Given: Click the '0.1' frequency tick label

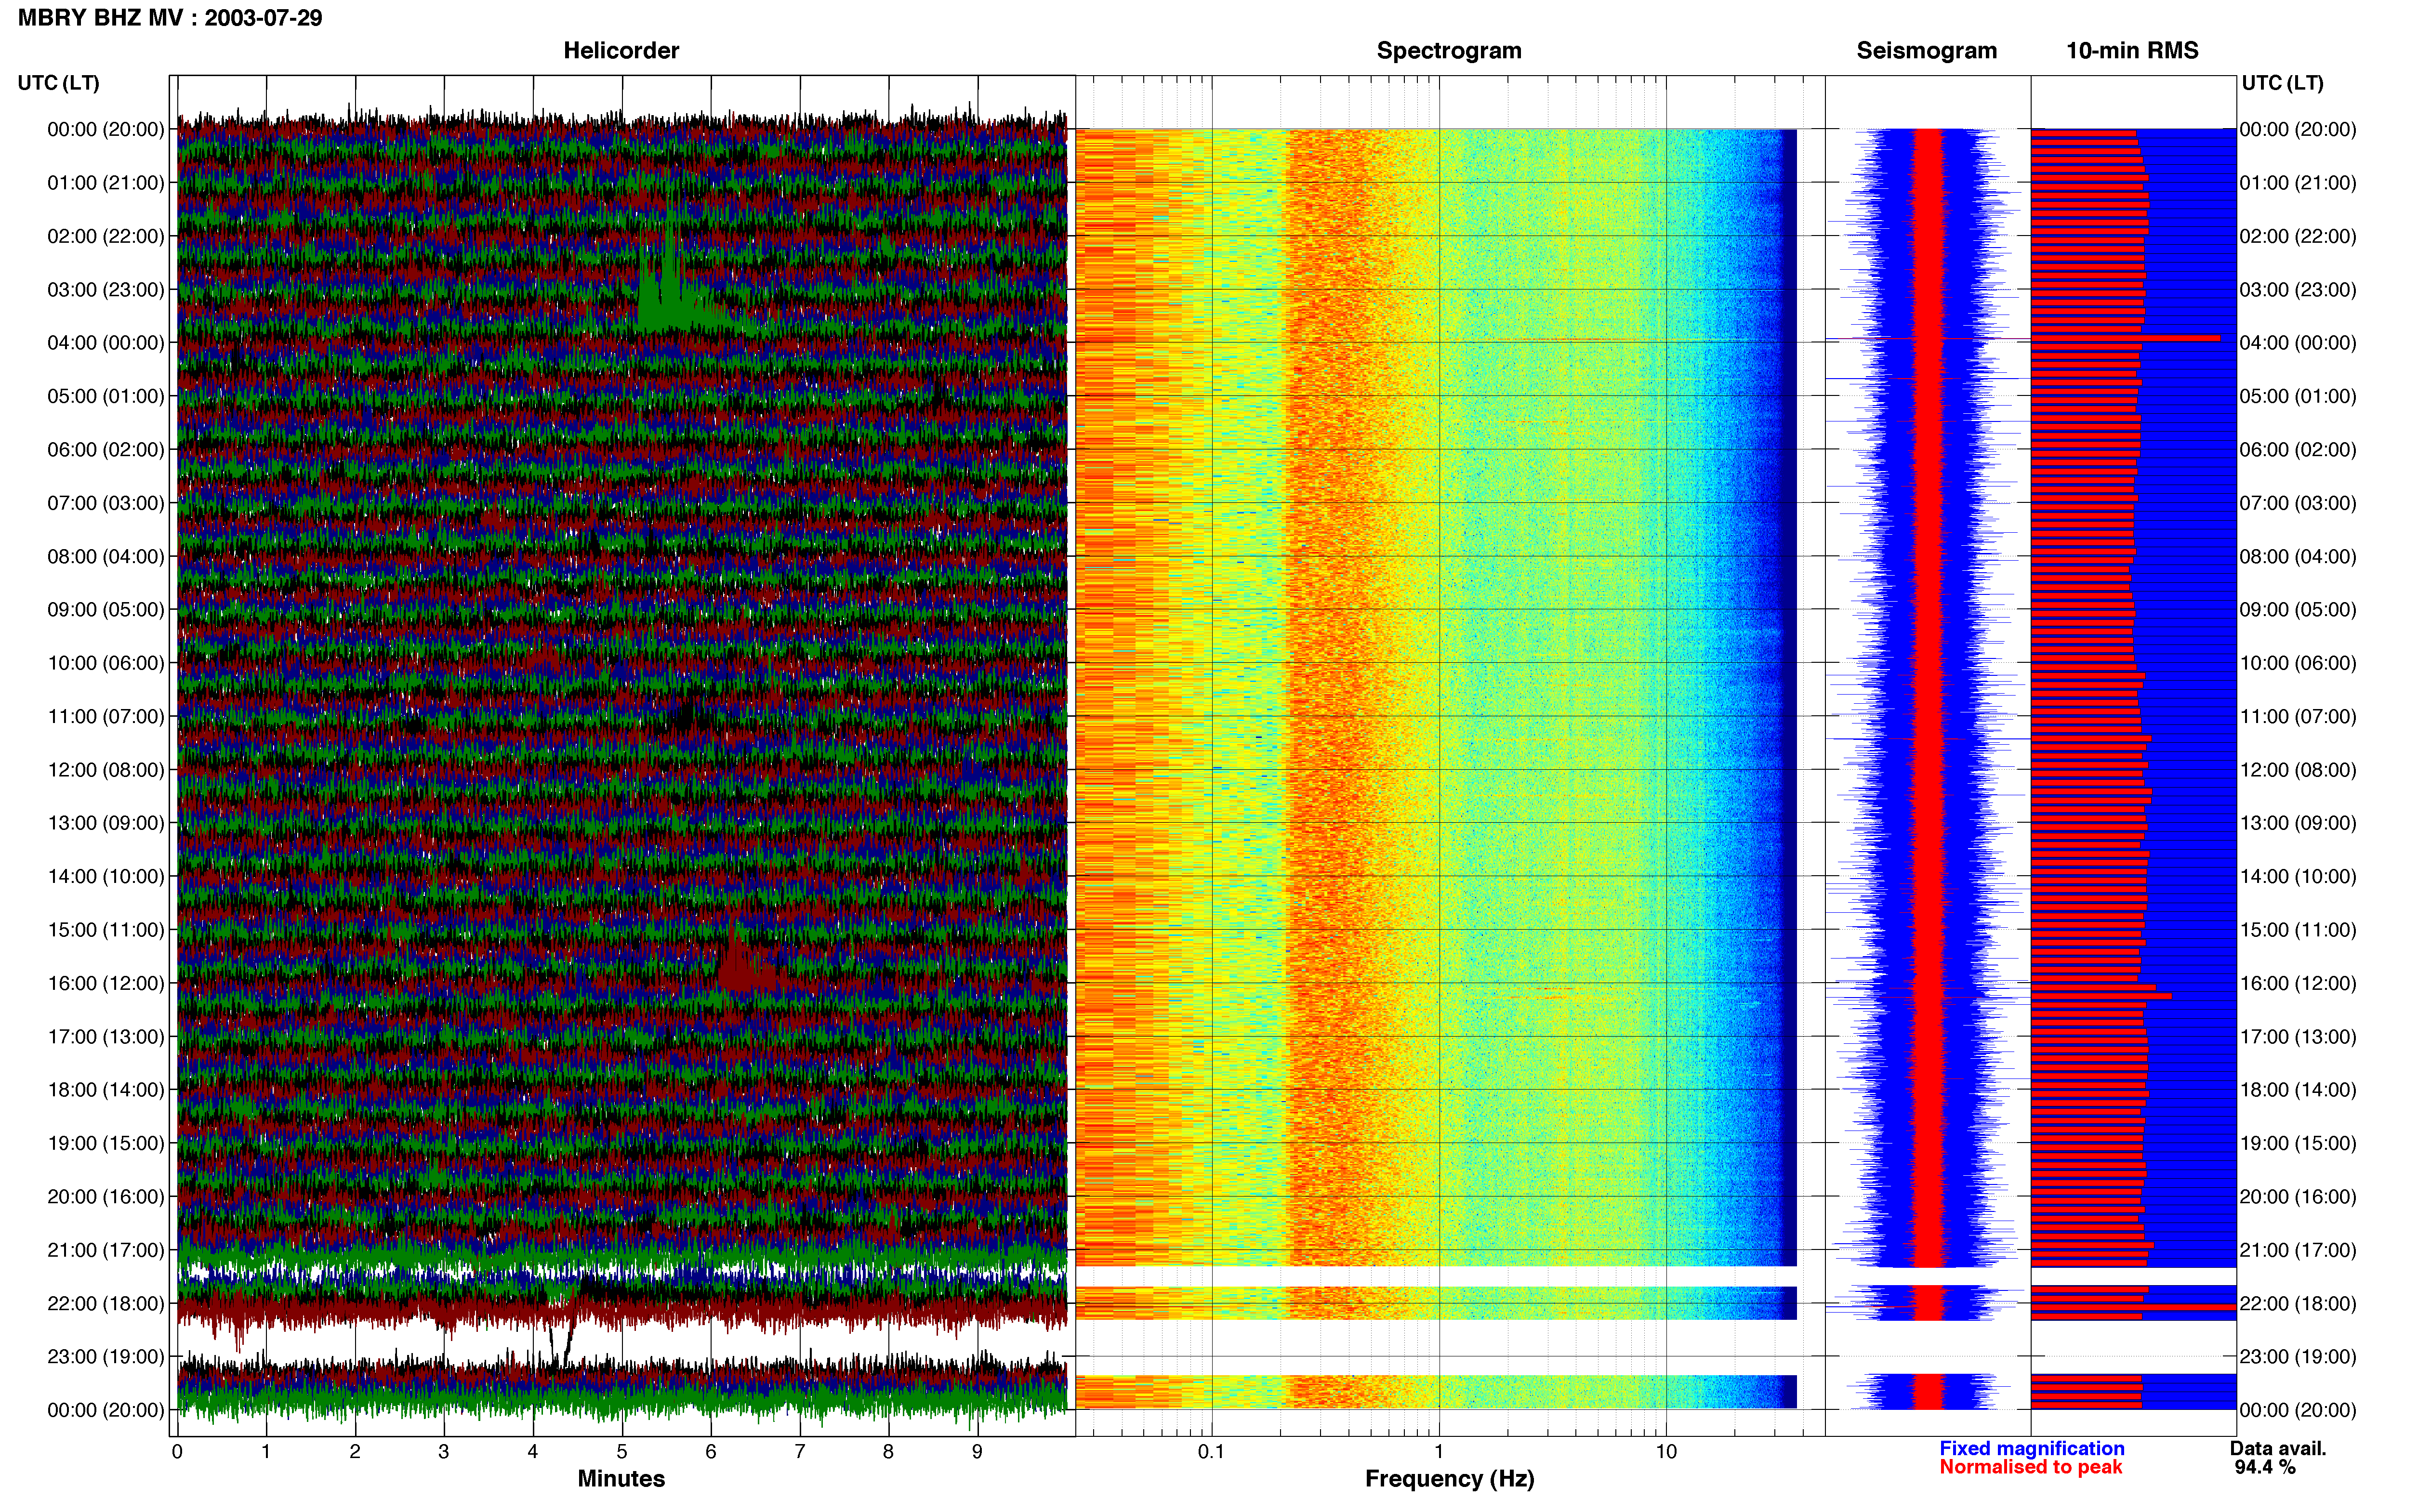Looking at the screenshot, I should click(x=1211, y=1452).
